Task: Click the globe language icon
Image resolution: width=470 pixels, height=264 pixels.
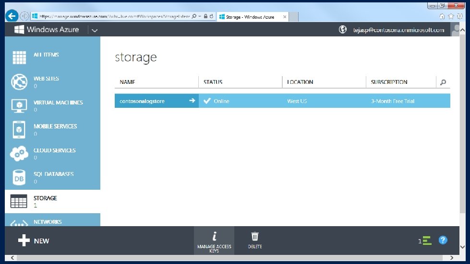Action: [343, 29]
